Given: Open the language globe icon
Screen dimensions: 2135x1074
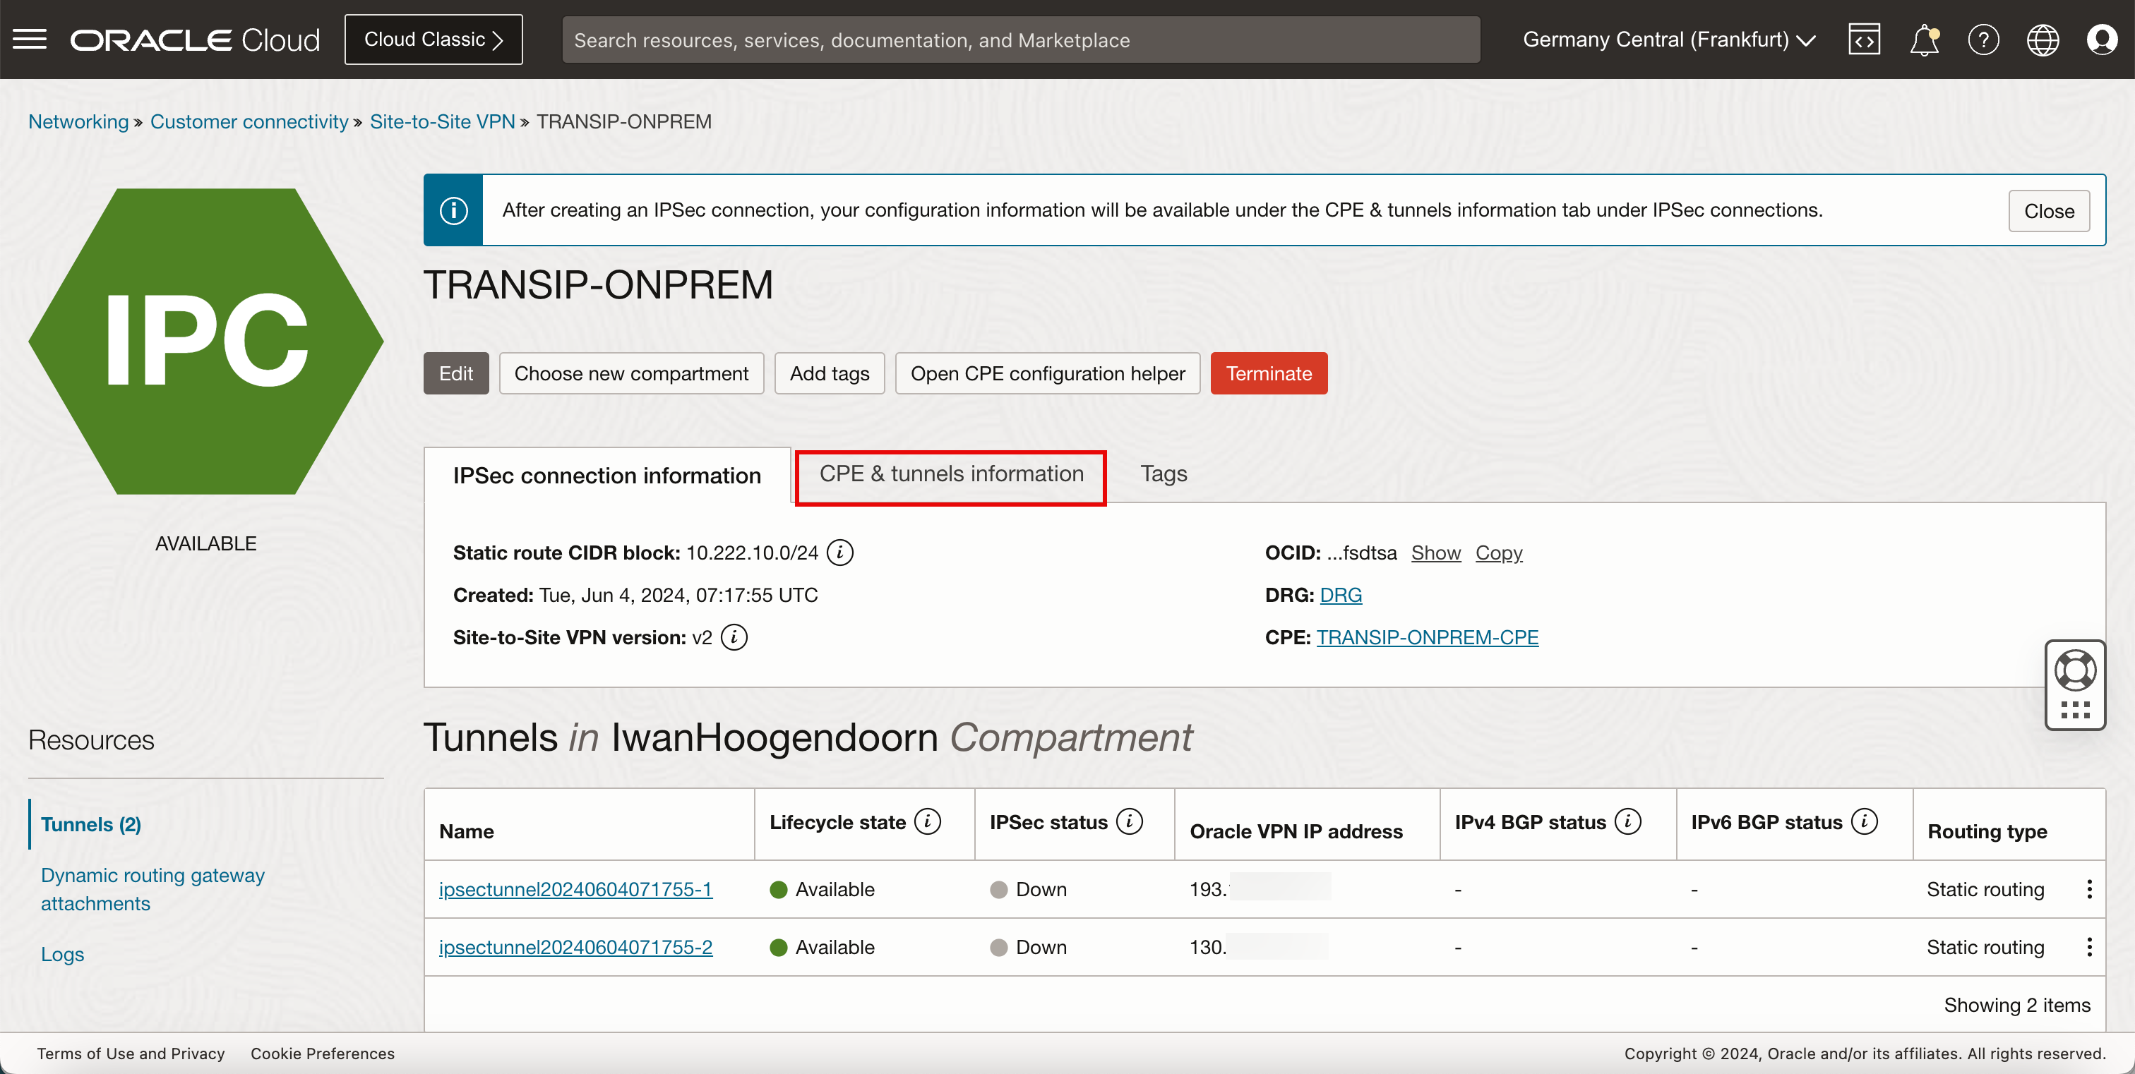Looking at the screenshot, I should (2043, 39).
